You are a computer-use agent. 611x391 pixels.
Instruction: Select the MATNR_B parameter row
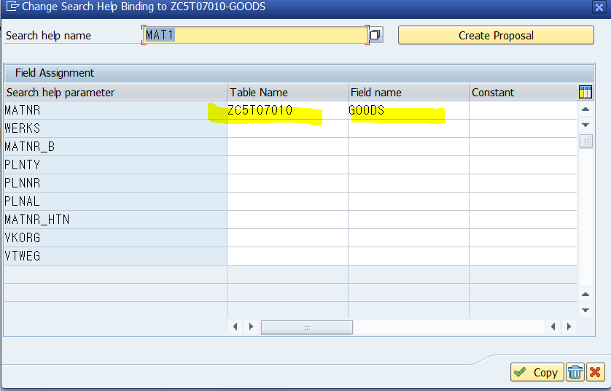coord(115,147)
